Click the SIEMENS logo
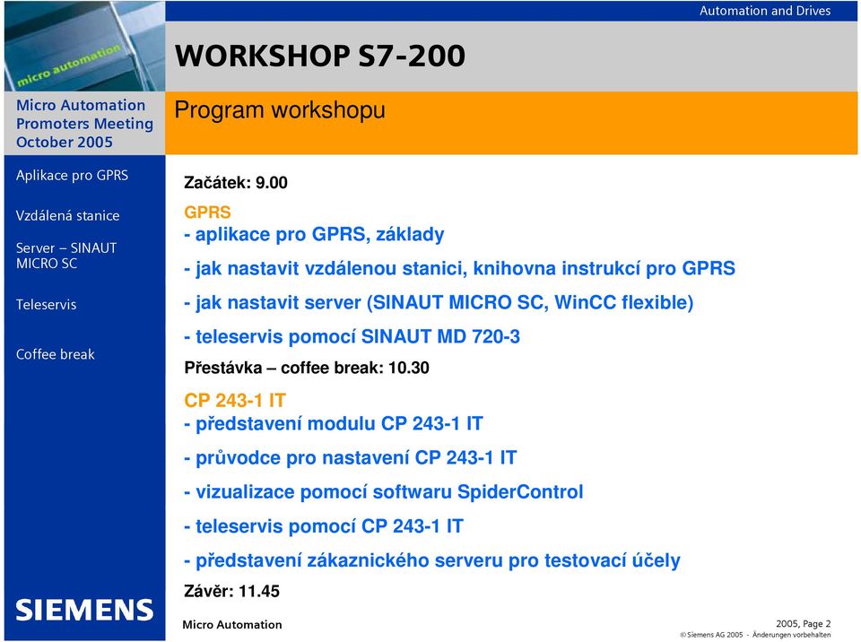Viewport: 861px width, 642px height. pyautogui.click(x=84, y=610)
